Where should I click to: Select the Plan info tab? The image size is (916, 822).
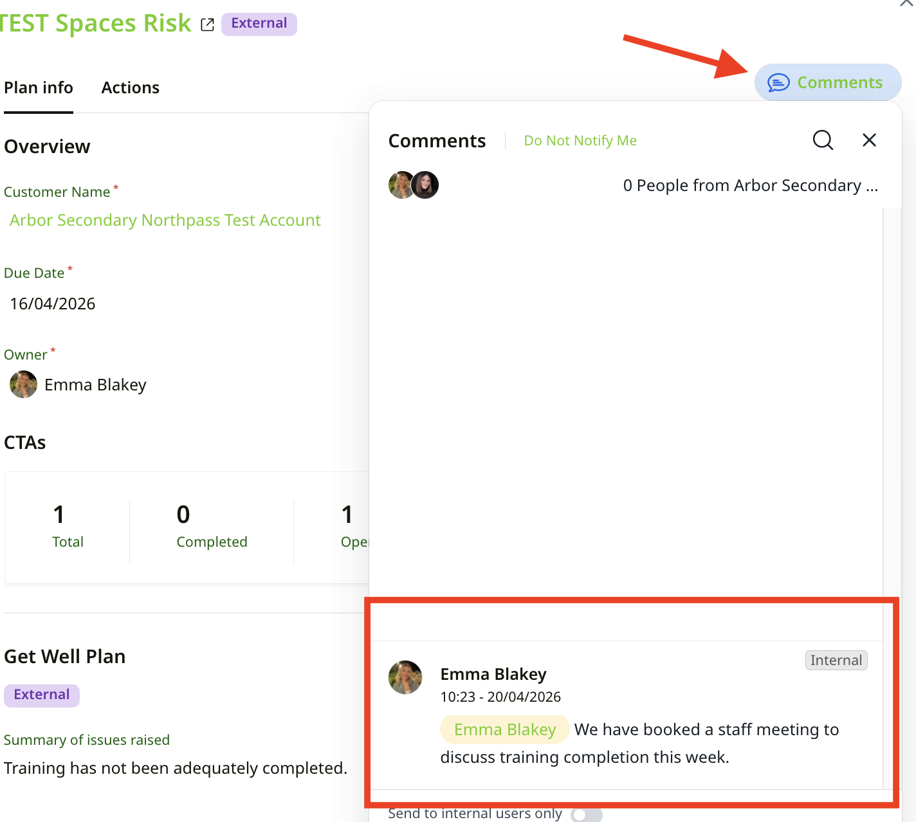pyautogui.click(x=39, y=87)
